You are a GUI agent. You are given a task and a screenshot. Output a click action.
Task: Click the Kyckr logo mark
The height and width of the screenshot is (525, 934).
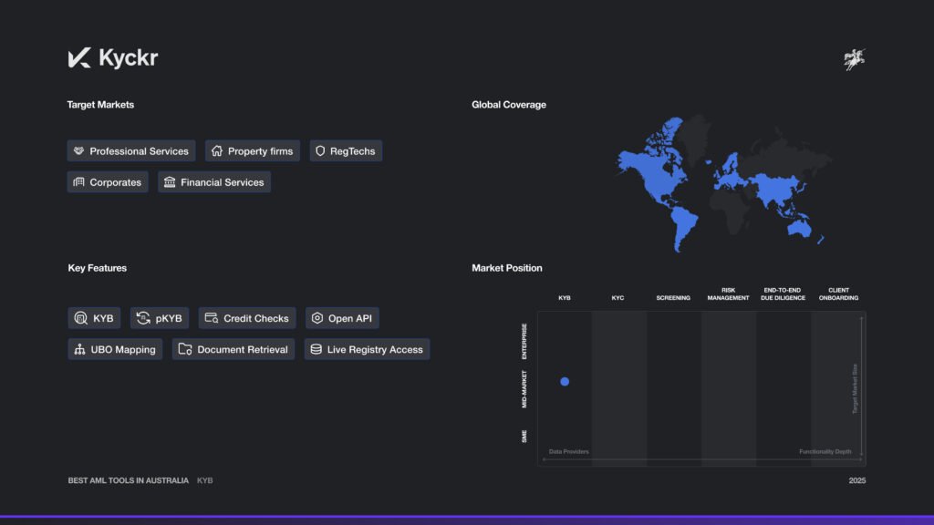79,57
